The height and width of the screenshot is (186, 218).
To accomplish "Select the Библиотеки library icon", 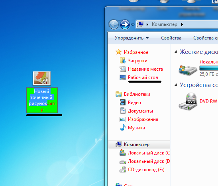I will (119, 94).
